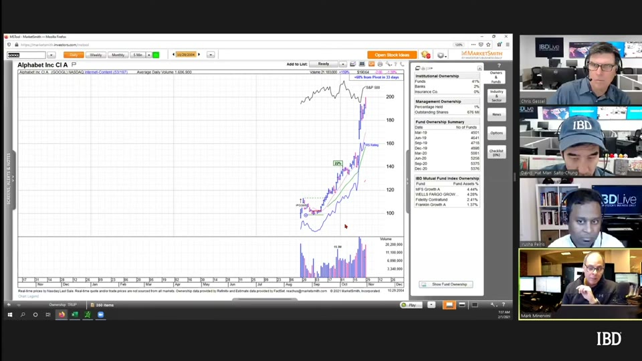This screenshot has width=642, height=361.
Task: Click the help question mark above Owners & Funds
Action: [499, 66]
